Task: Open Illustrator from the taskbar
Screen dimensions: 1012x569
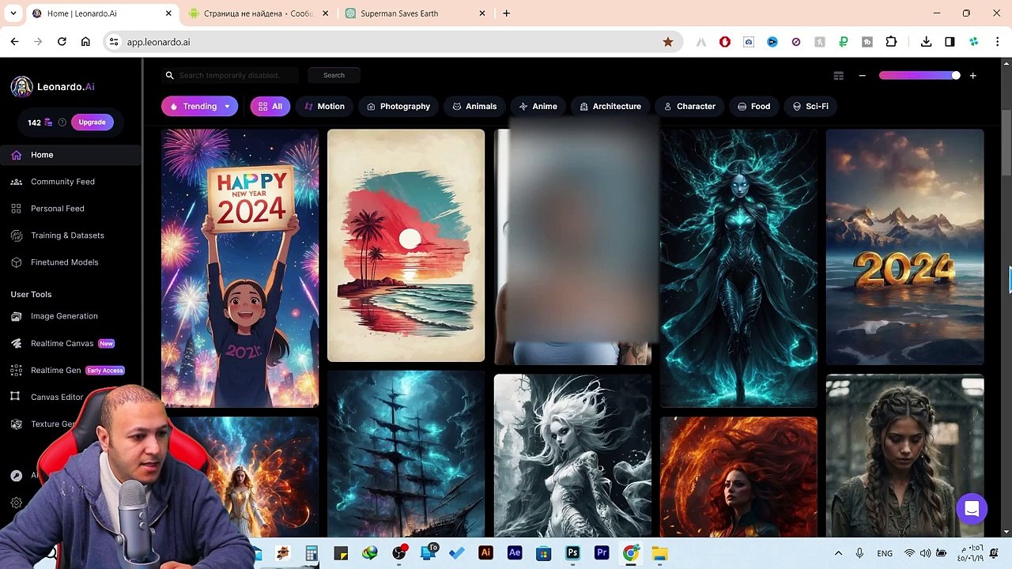Action: [485, 553]
